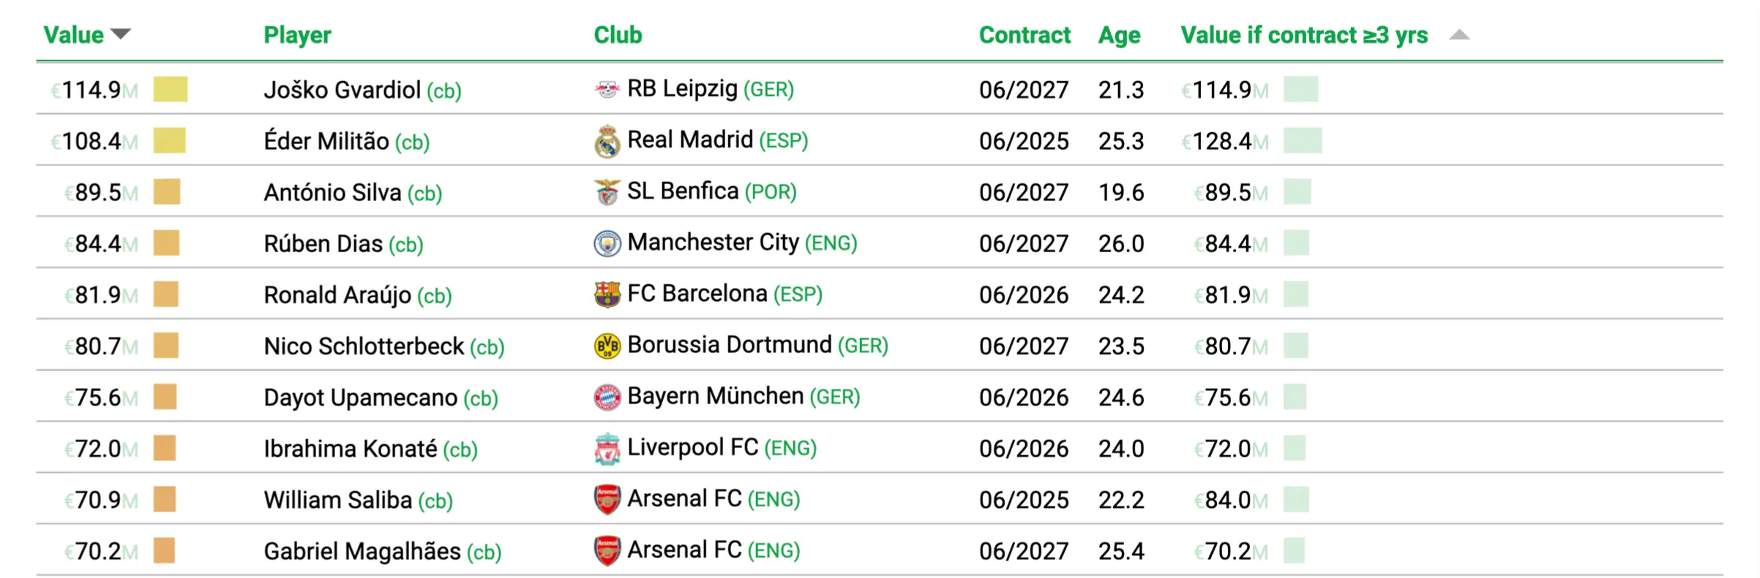
Task: Sort descending using the Value arrow
Action: point(121,34)
